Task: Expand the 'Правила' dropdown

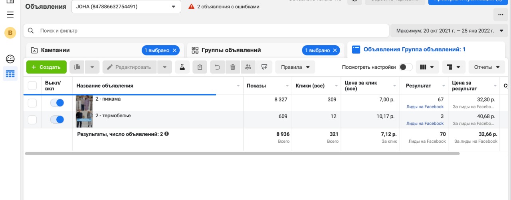Action: pyautogui.click(x=295, y=67)
